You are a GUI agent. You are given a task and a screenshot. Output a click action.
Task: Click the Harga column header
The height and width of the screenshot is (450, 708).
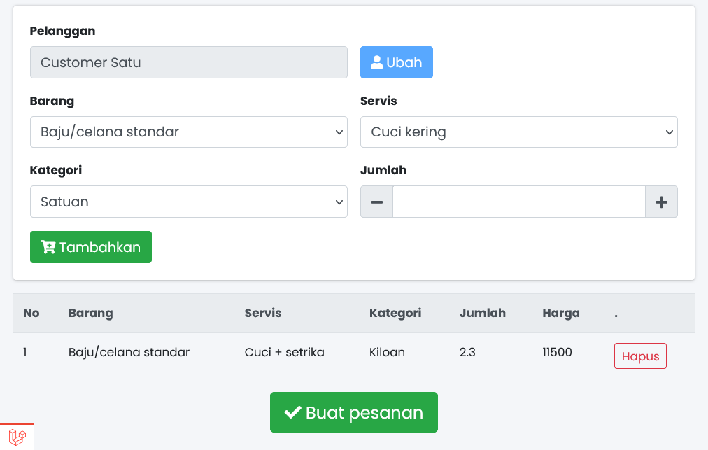[x=560, y=313]
